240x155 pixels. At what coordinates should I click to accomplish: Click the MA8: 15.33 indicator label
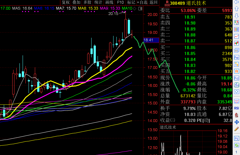point(88,8)
